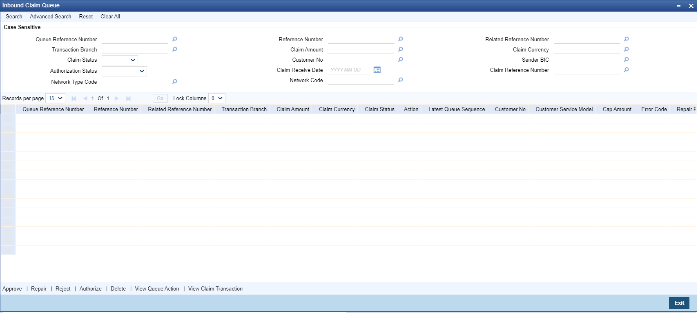Focus the Claim Amount input field
Image resolution: width=698 pixels, height=313 pixels.
[361, 50]
